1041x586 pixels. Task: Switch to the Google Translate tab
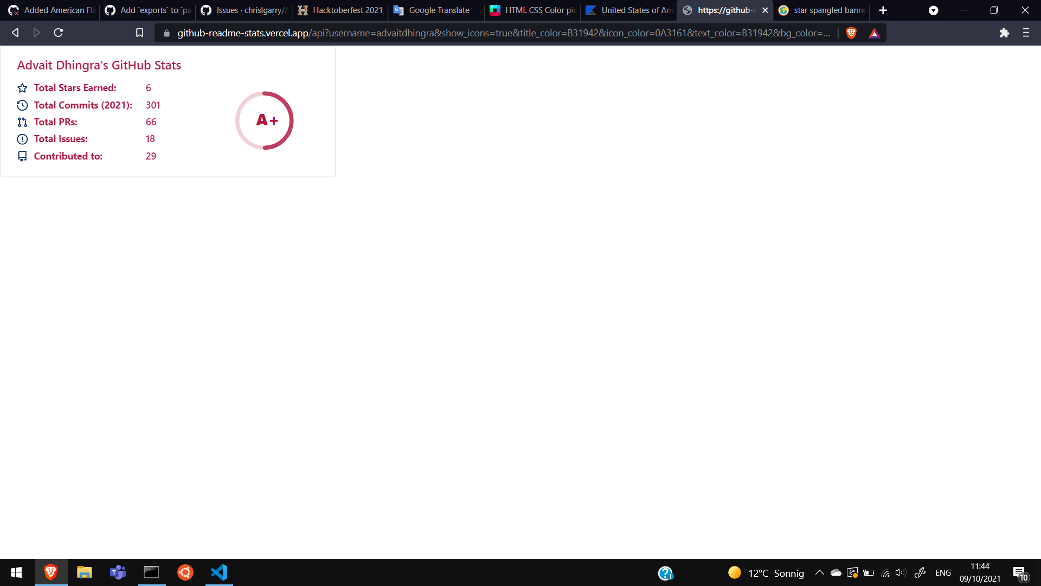[436, 10]
